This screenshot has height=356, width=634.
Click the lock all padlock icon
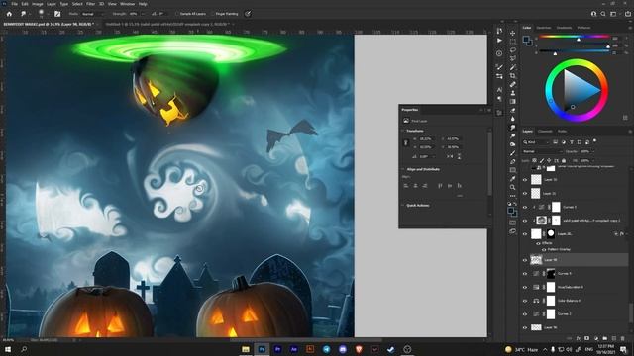(564, 160)
